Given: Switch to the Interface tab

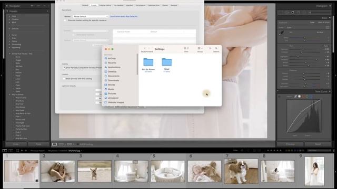Looking at the screenshot, I should tap(130, 5).
